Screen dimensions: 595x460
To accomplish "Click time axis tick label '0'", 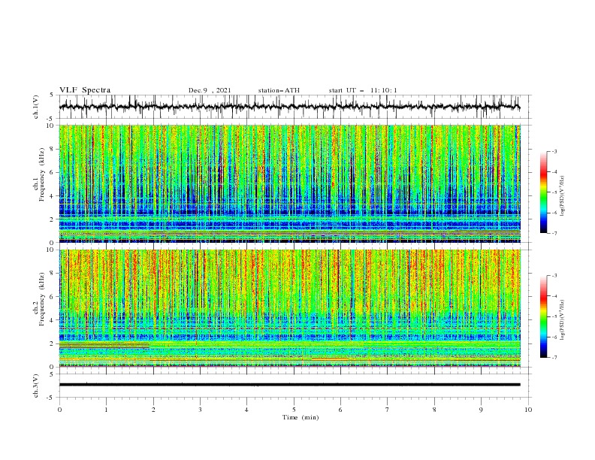I will point(59,410).
